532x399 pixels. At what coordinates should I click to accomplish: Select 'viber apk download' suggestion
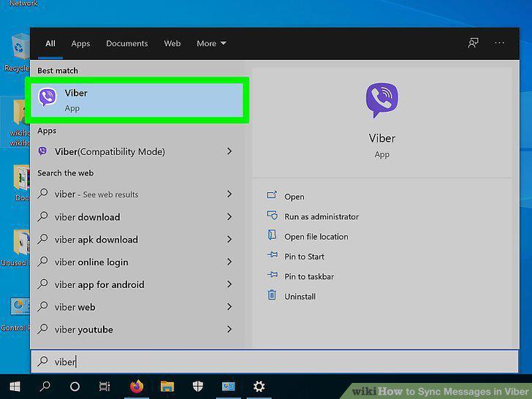pyautogui.click(x=137, y=239)
